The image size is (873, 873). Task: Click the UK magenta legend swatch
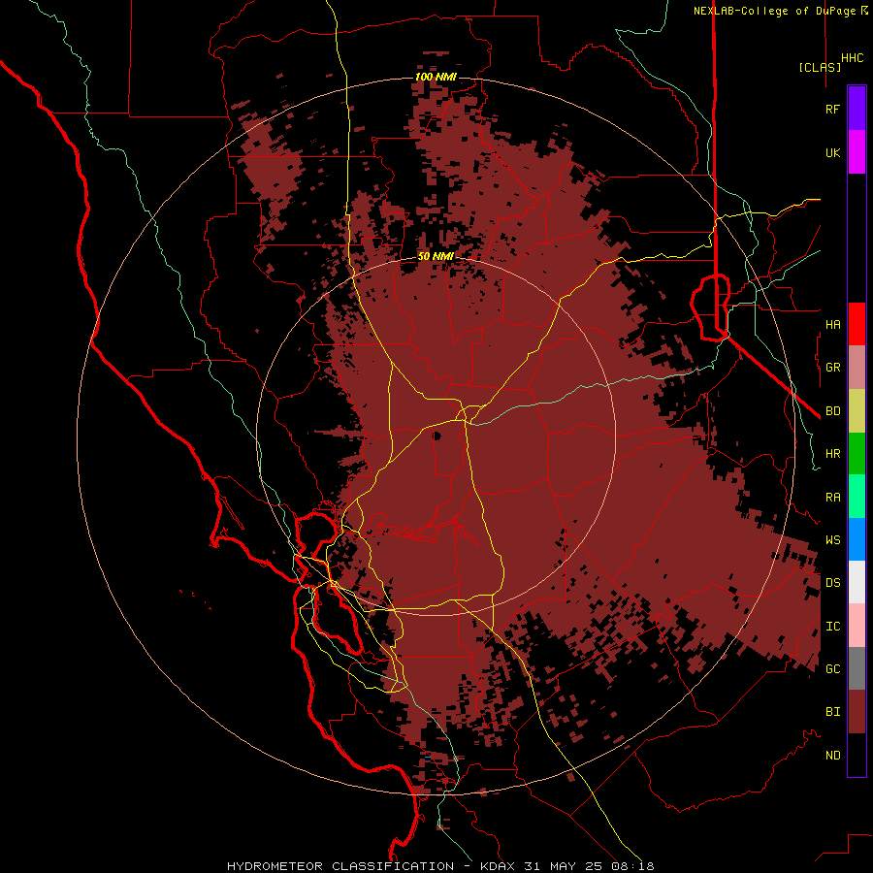pyautogui.click(x=857, y=152)
